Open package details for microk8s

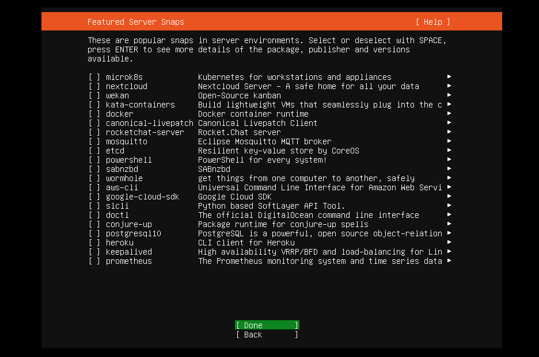[x=449, y=77]
